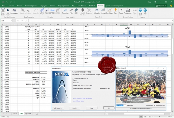Switch to the squared sheet tab
The height and width of the screenshot is (118, 174).
(28, 114)
